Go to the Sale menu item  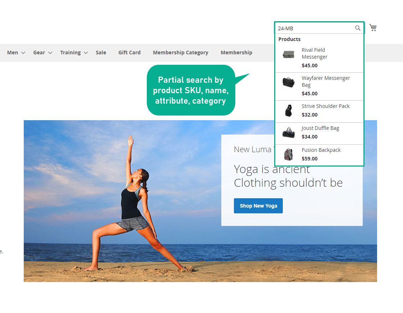pos(101,53)
